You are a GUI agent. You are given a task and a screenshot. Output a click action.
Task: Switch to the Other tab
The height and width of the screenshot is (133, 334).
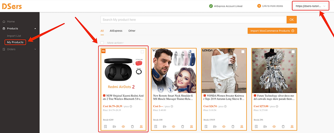pyautogui.click(x=132, y=31)
